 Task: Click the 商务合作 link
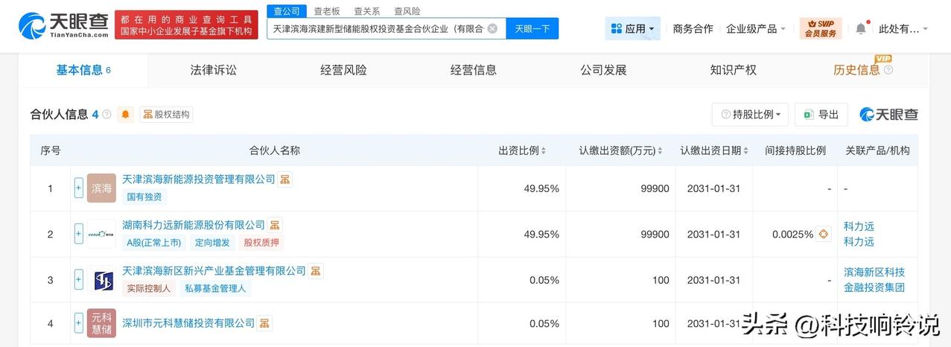click(x=693, y=29)
